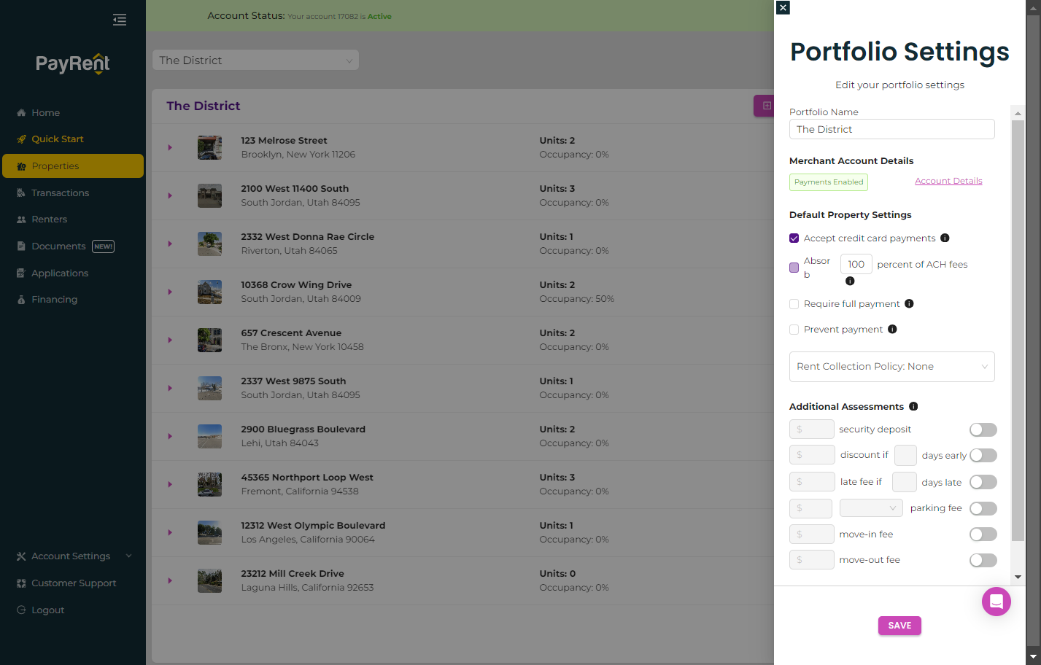Show info about absorbing ACH fees
The height and width of the screenshot is (665, 1041).
pos(850,281)
